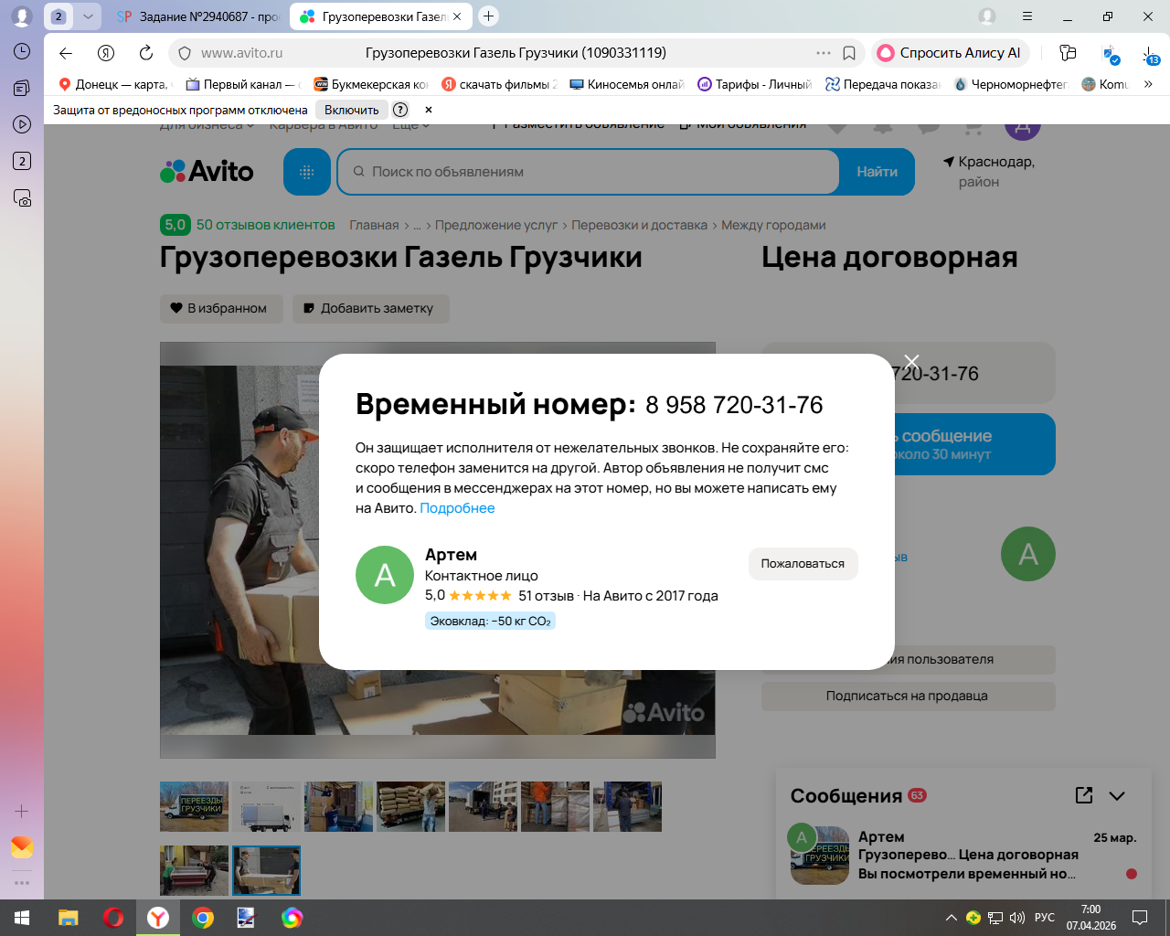Screen dimensions: 1170x936
Task: Collapse the Сообщения panel chevron
Action: click(x=1117, y=796)
